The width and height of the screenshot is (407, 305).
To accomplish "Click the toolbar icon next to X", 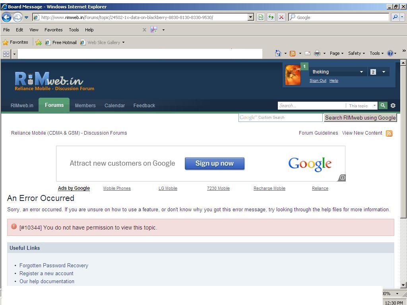I will coord(154,29).
